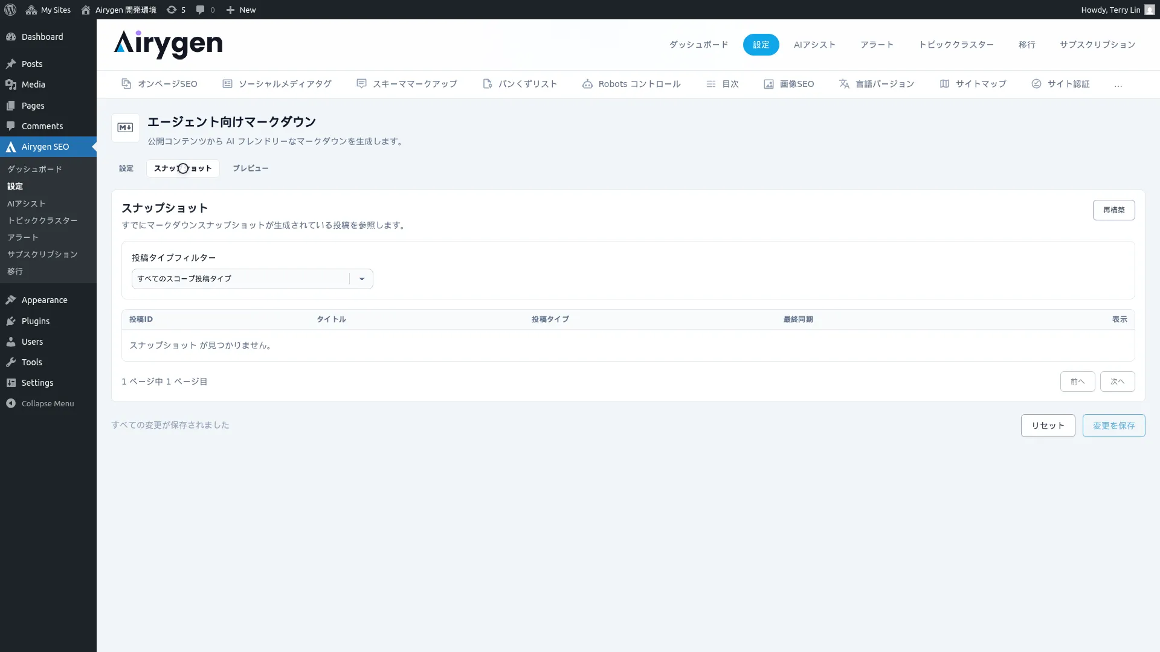This screenshot has width=1160, height=652.
Task: Click the 目次 list icon
Action: (711, 84)
